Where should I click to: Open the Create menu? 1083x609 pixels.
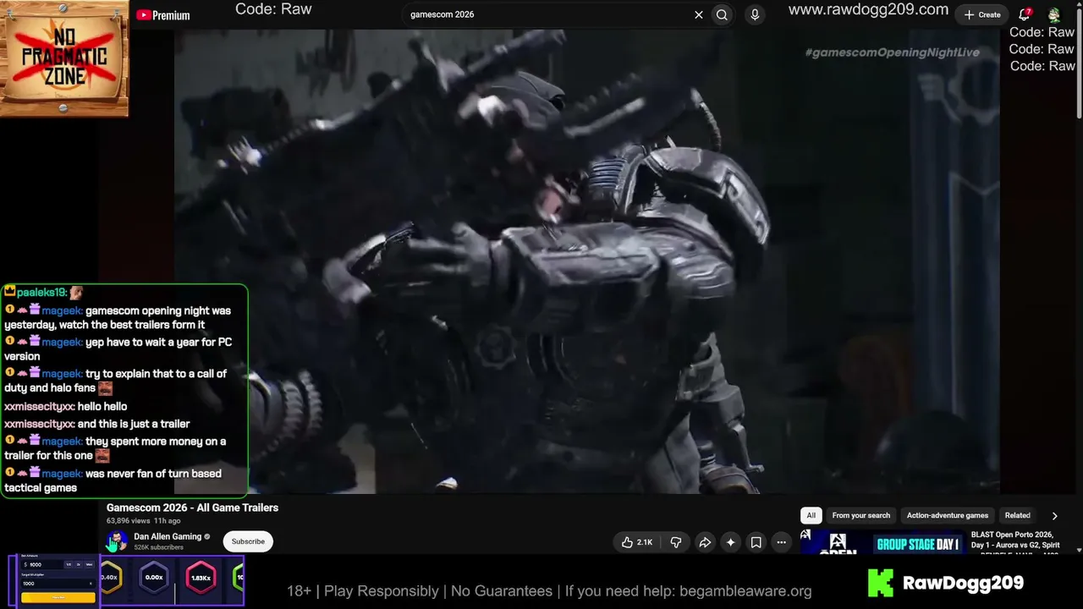(981, 14)
